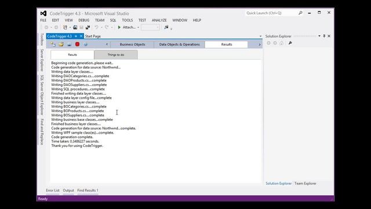Image resolution: width=371 pixels, height=209 pixels.
Task: Click the Redo toolbar icon
Action: [107, 27]
